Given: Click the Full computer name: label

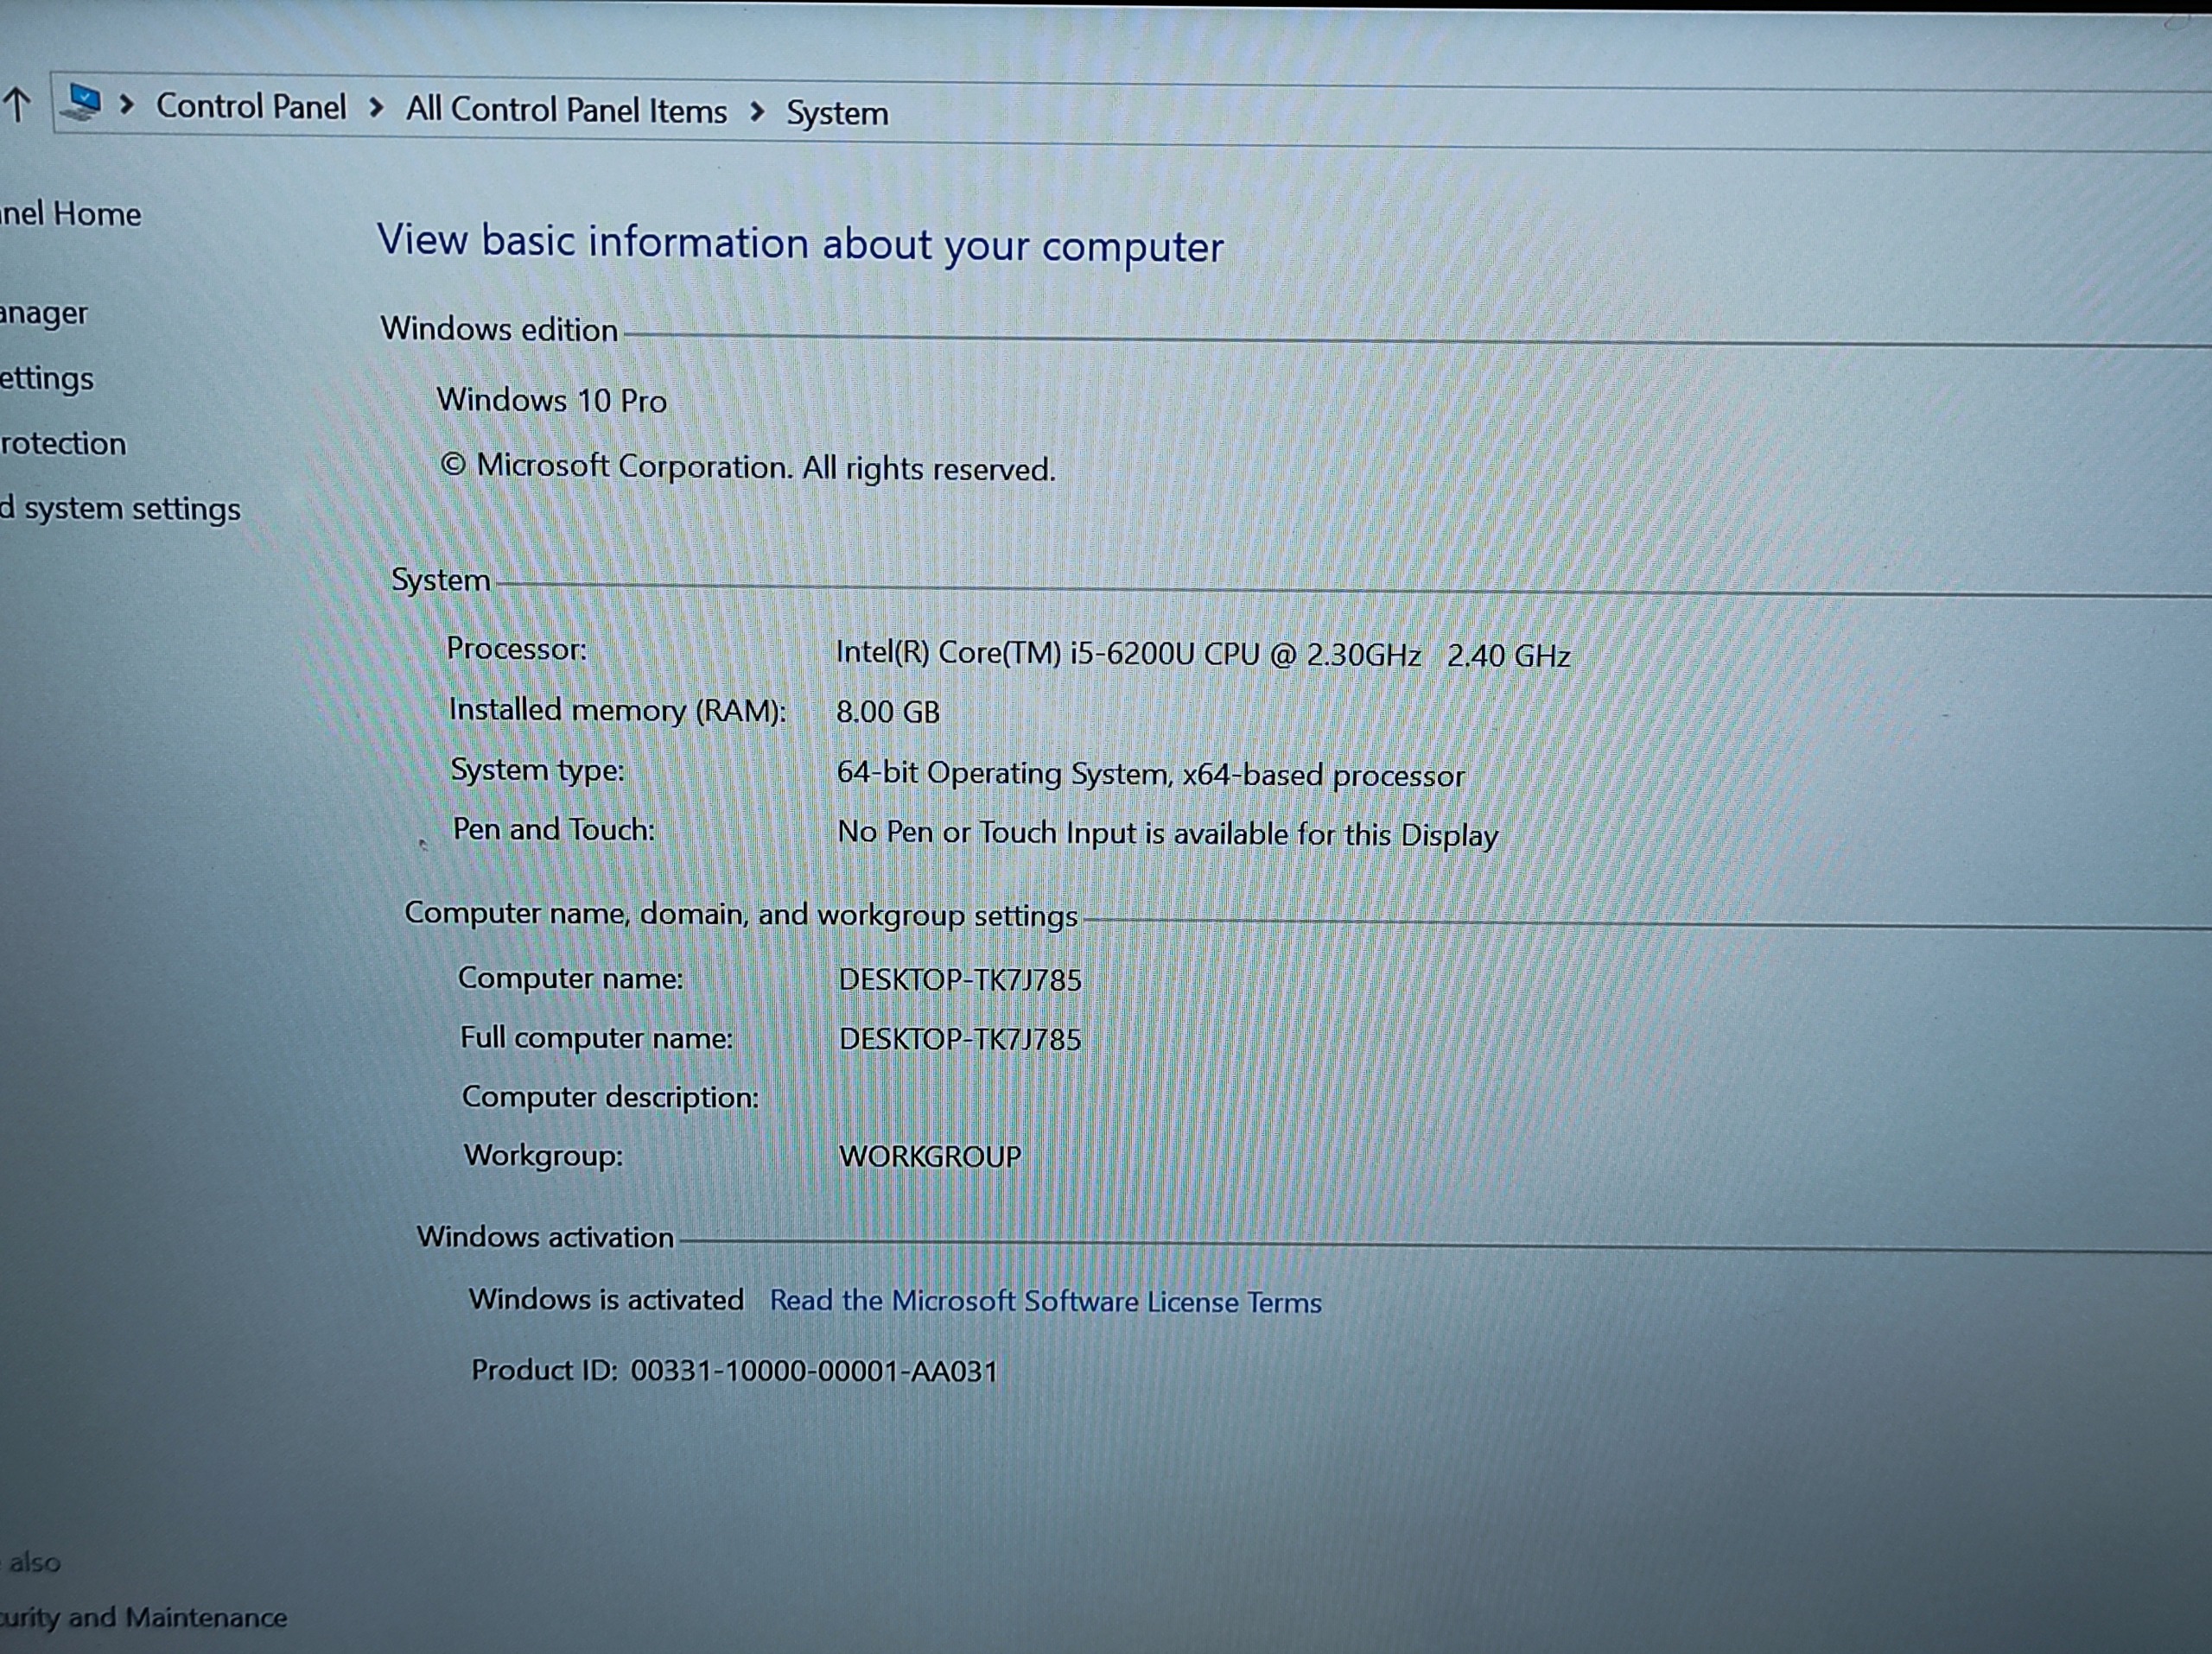Looking at the screenshot, I should click(x=596, y=1038).
